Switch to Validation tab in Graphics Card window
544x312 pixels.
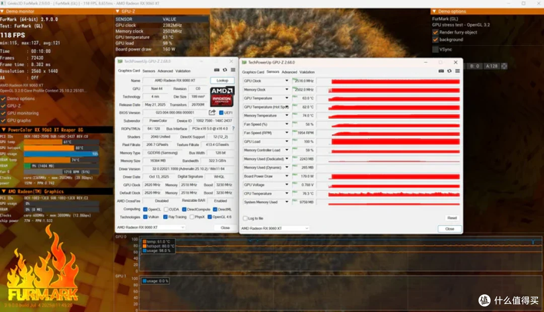tap(183, 71)
